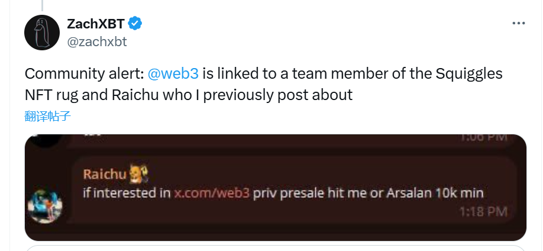Open the @zachxbt handle
The width and height of the screenshot is (543, 251).
tap(97, 41)
